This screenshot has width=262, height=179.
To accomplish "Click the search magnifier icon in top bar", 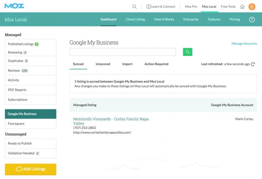I will [x=135, y=6].
